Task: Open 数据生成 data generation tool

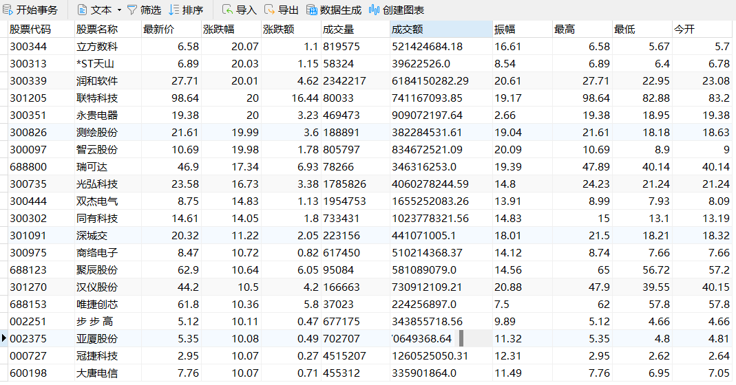Action: [334, 10]
